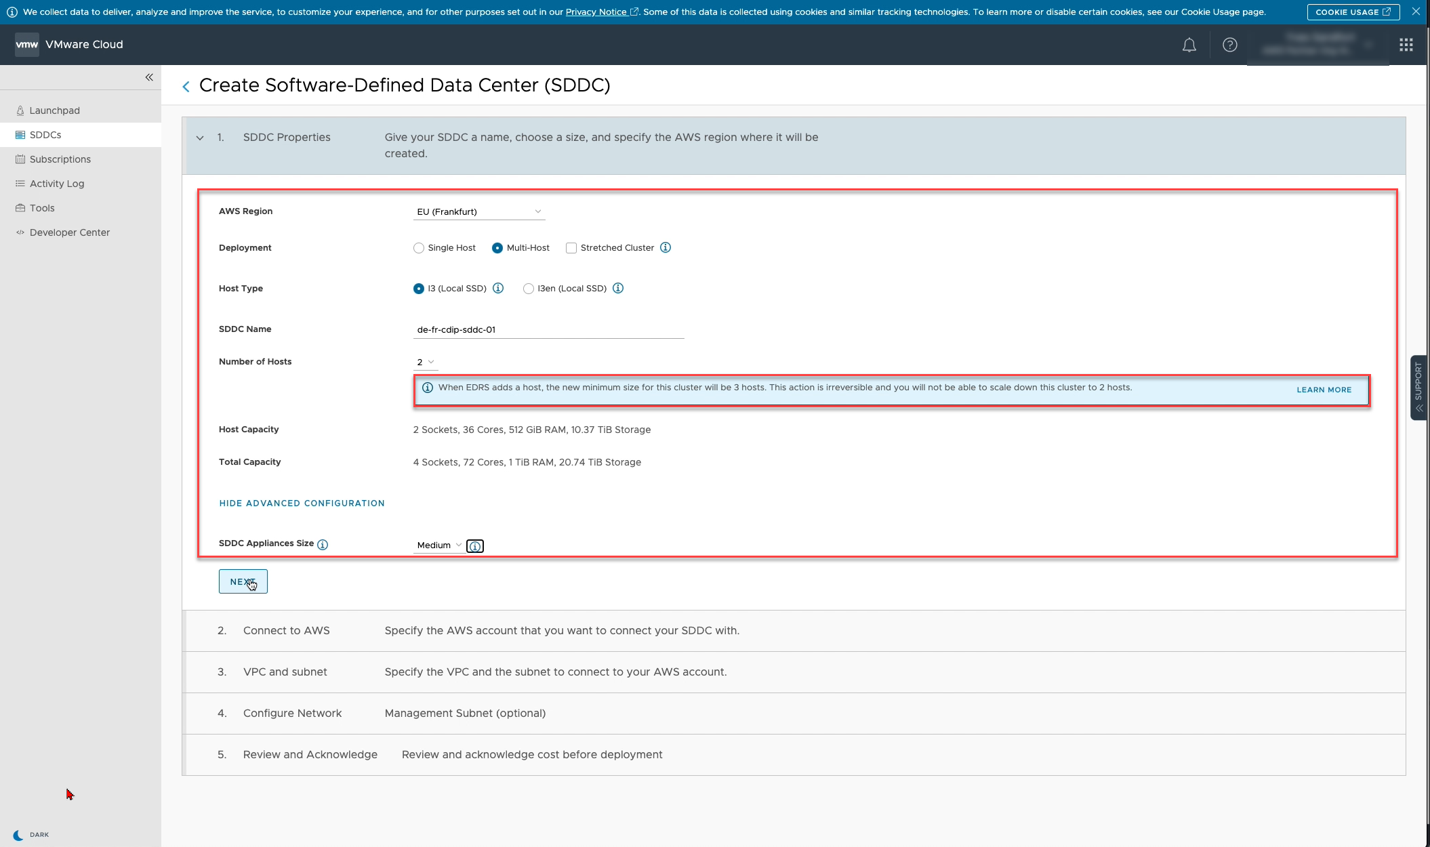Click the Stretched Cluster info icon
This screenshot has height=847, width=1430.
pos(666,247)
